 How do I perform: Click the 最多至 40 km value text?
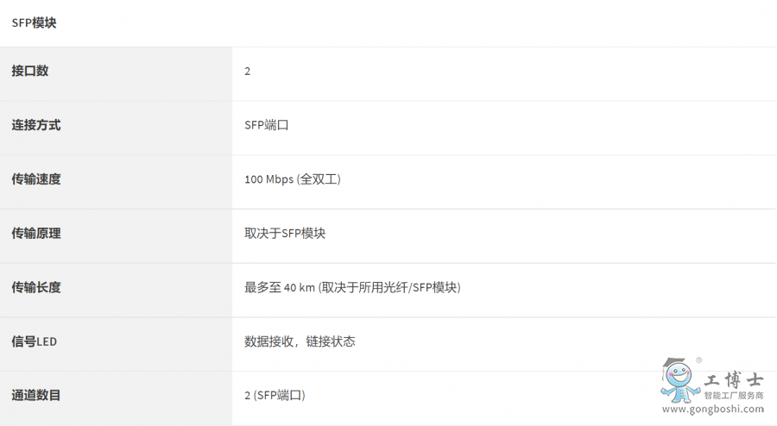(x=352, y=287)
